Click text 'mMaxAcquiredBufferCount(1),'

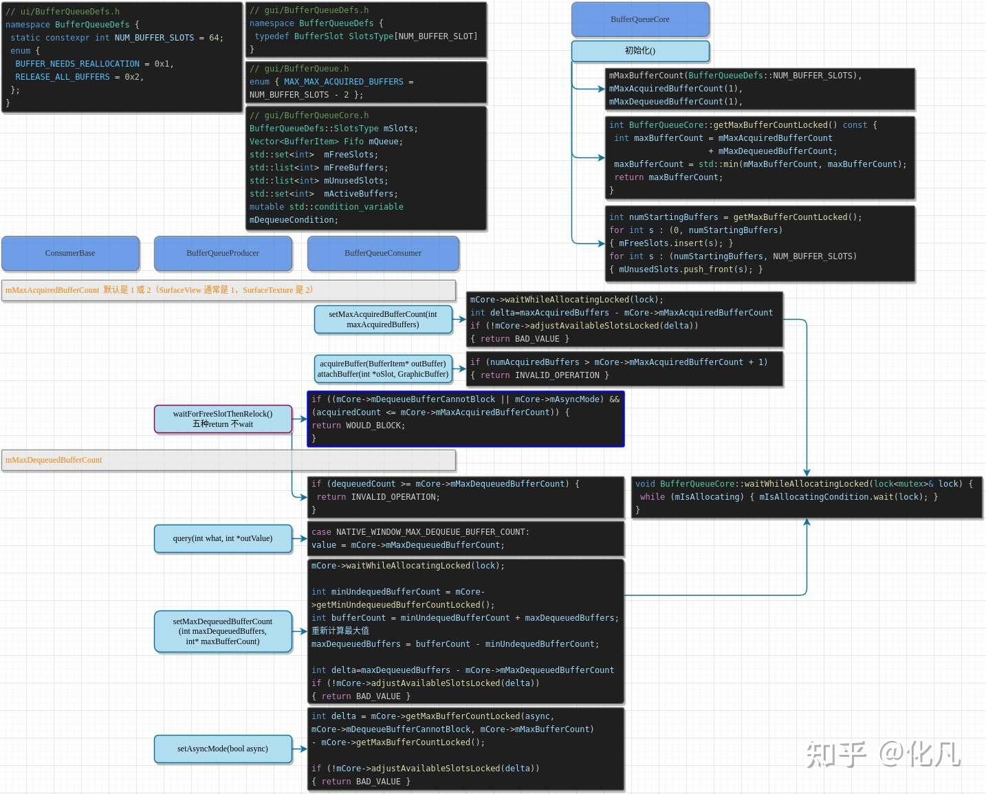(676, 89)
